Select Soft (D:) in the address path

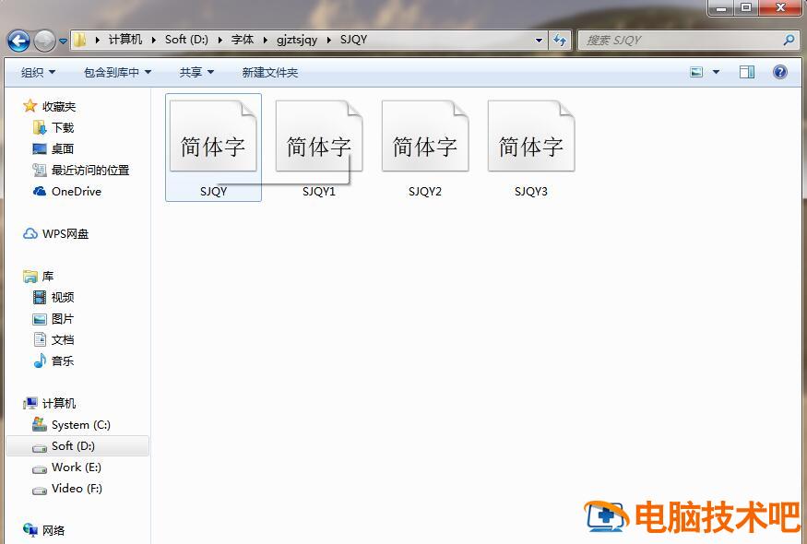pyautogui.click(x=186, y=40)
